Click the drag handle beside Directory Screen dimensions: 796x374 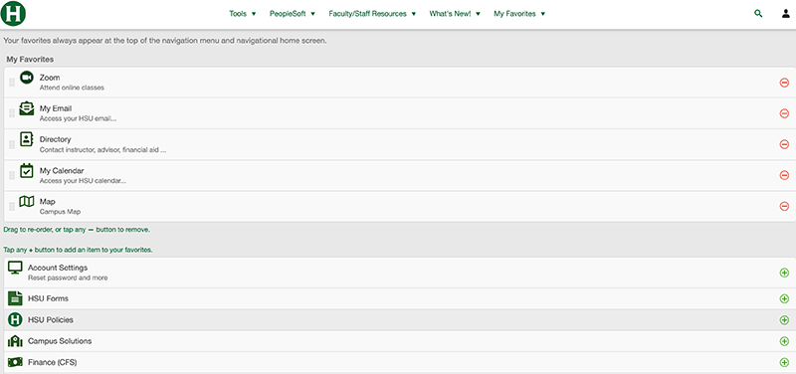(12, 144)
